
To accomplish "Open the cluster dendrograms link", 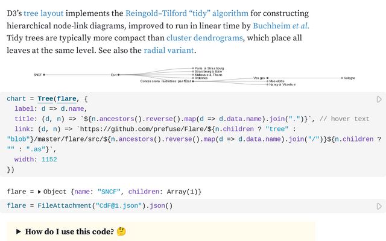I will coord(204,38).
